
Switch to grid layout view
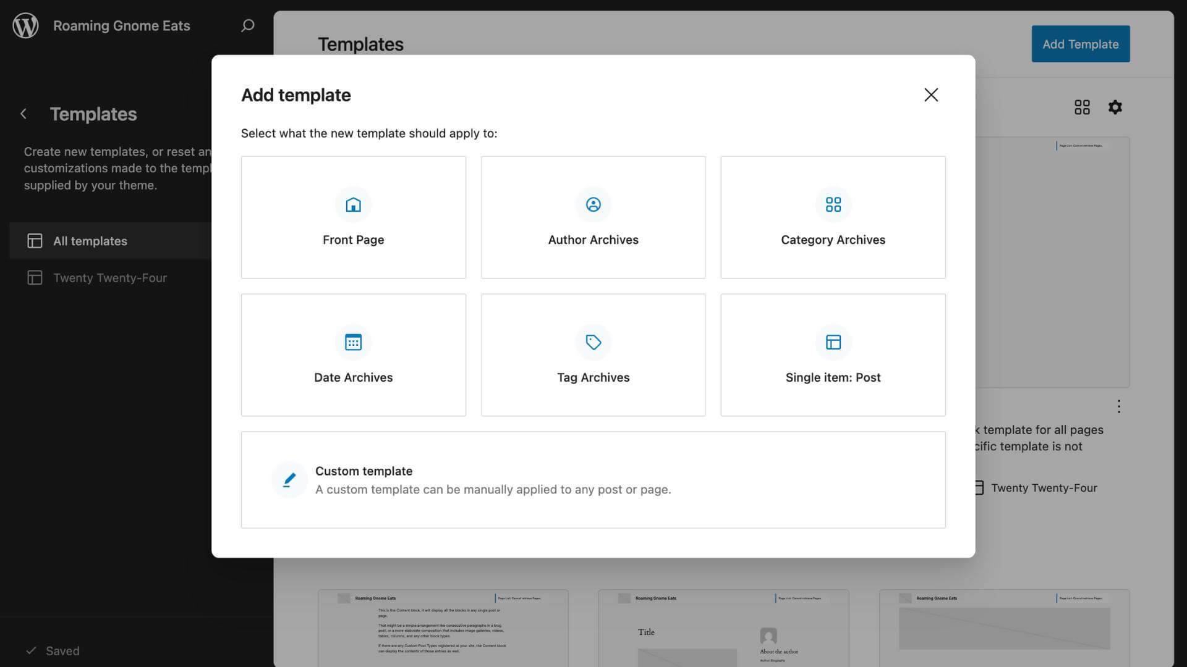click(1082, 107)
